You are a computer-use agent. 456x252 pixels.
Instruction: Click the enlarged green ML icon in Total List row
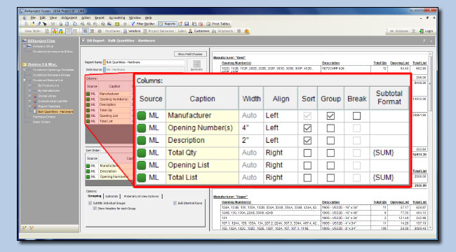(x=142, y=177)
